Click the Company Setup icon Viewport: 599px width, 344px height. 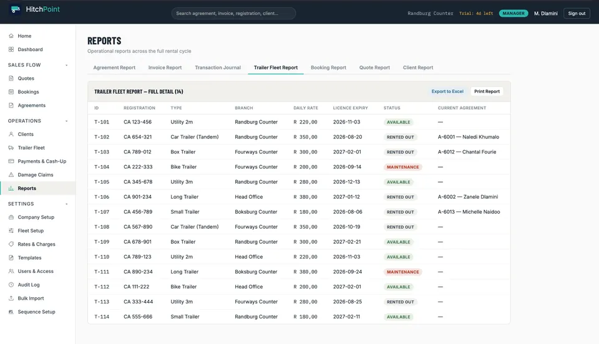(11, 217)
